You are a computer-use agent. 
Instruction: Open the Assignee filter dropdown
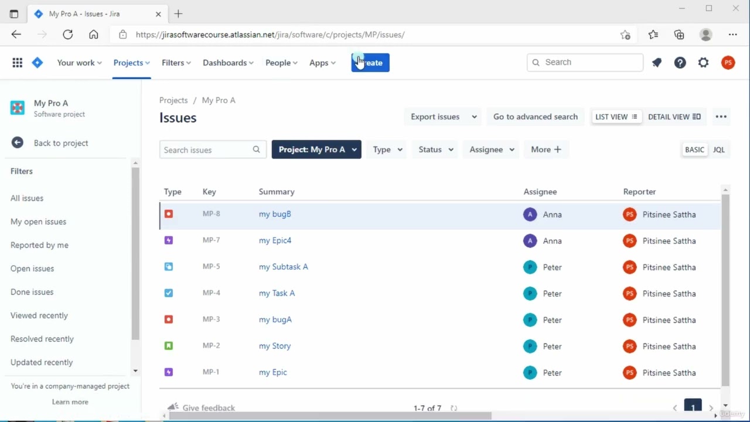tap(492, 149)
